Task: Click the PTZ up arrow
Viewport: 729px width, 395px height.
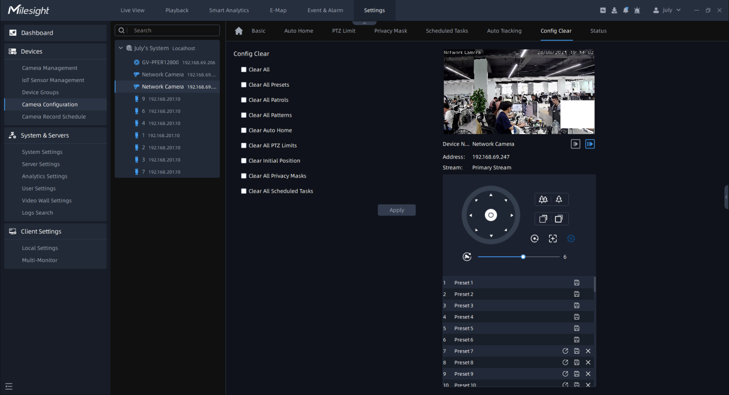Action: (x=491, y=195)
